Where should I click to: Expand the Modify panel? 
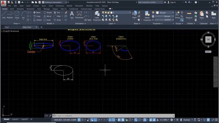[x=50, y=24]
